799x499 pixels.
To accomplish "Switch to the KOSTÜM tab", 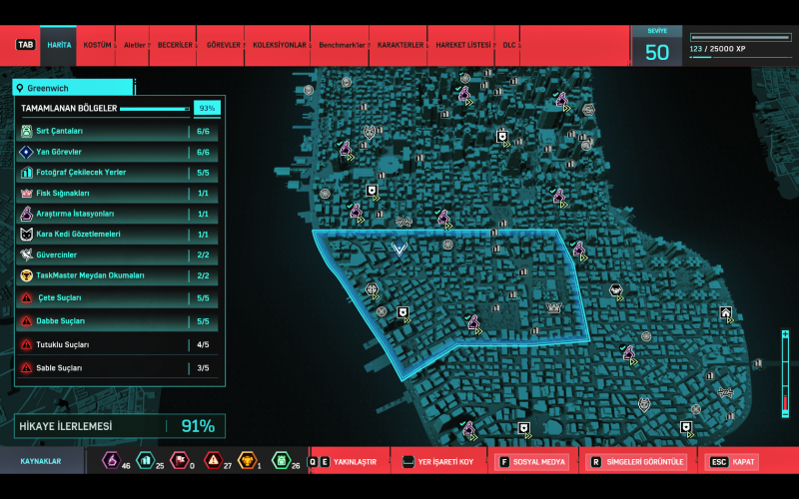I will (97, 45).
